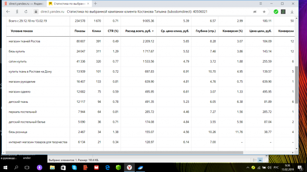Viewport: 307px width, 172px height.
Task: Select row перкаль постельный
Action: pyautogui.click(x=151, y=112)
